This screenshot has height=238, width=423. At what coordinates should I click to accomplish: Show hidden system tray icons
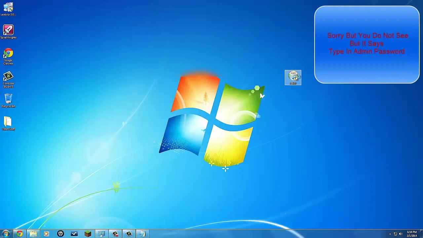390,234
